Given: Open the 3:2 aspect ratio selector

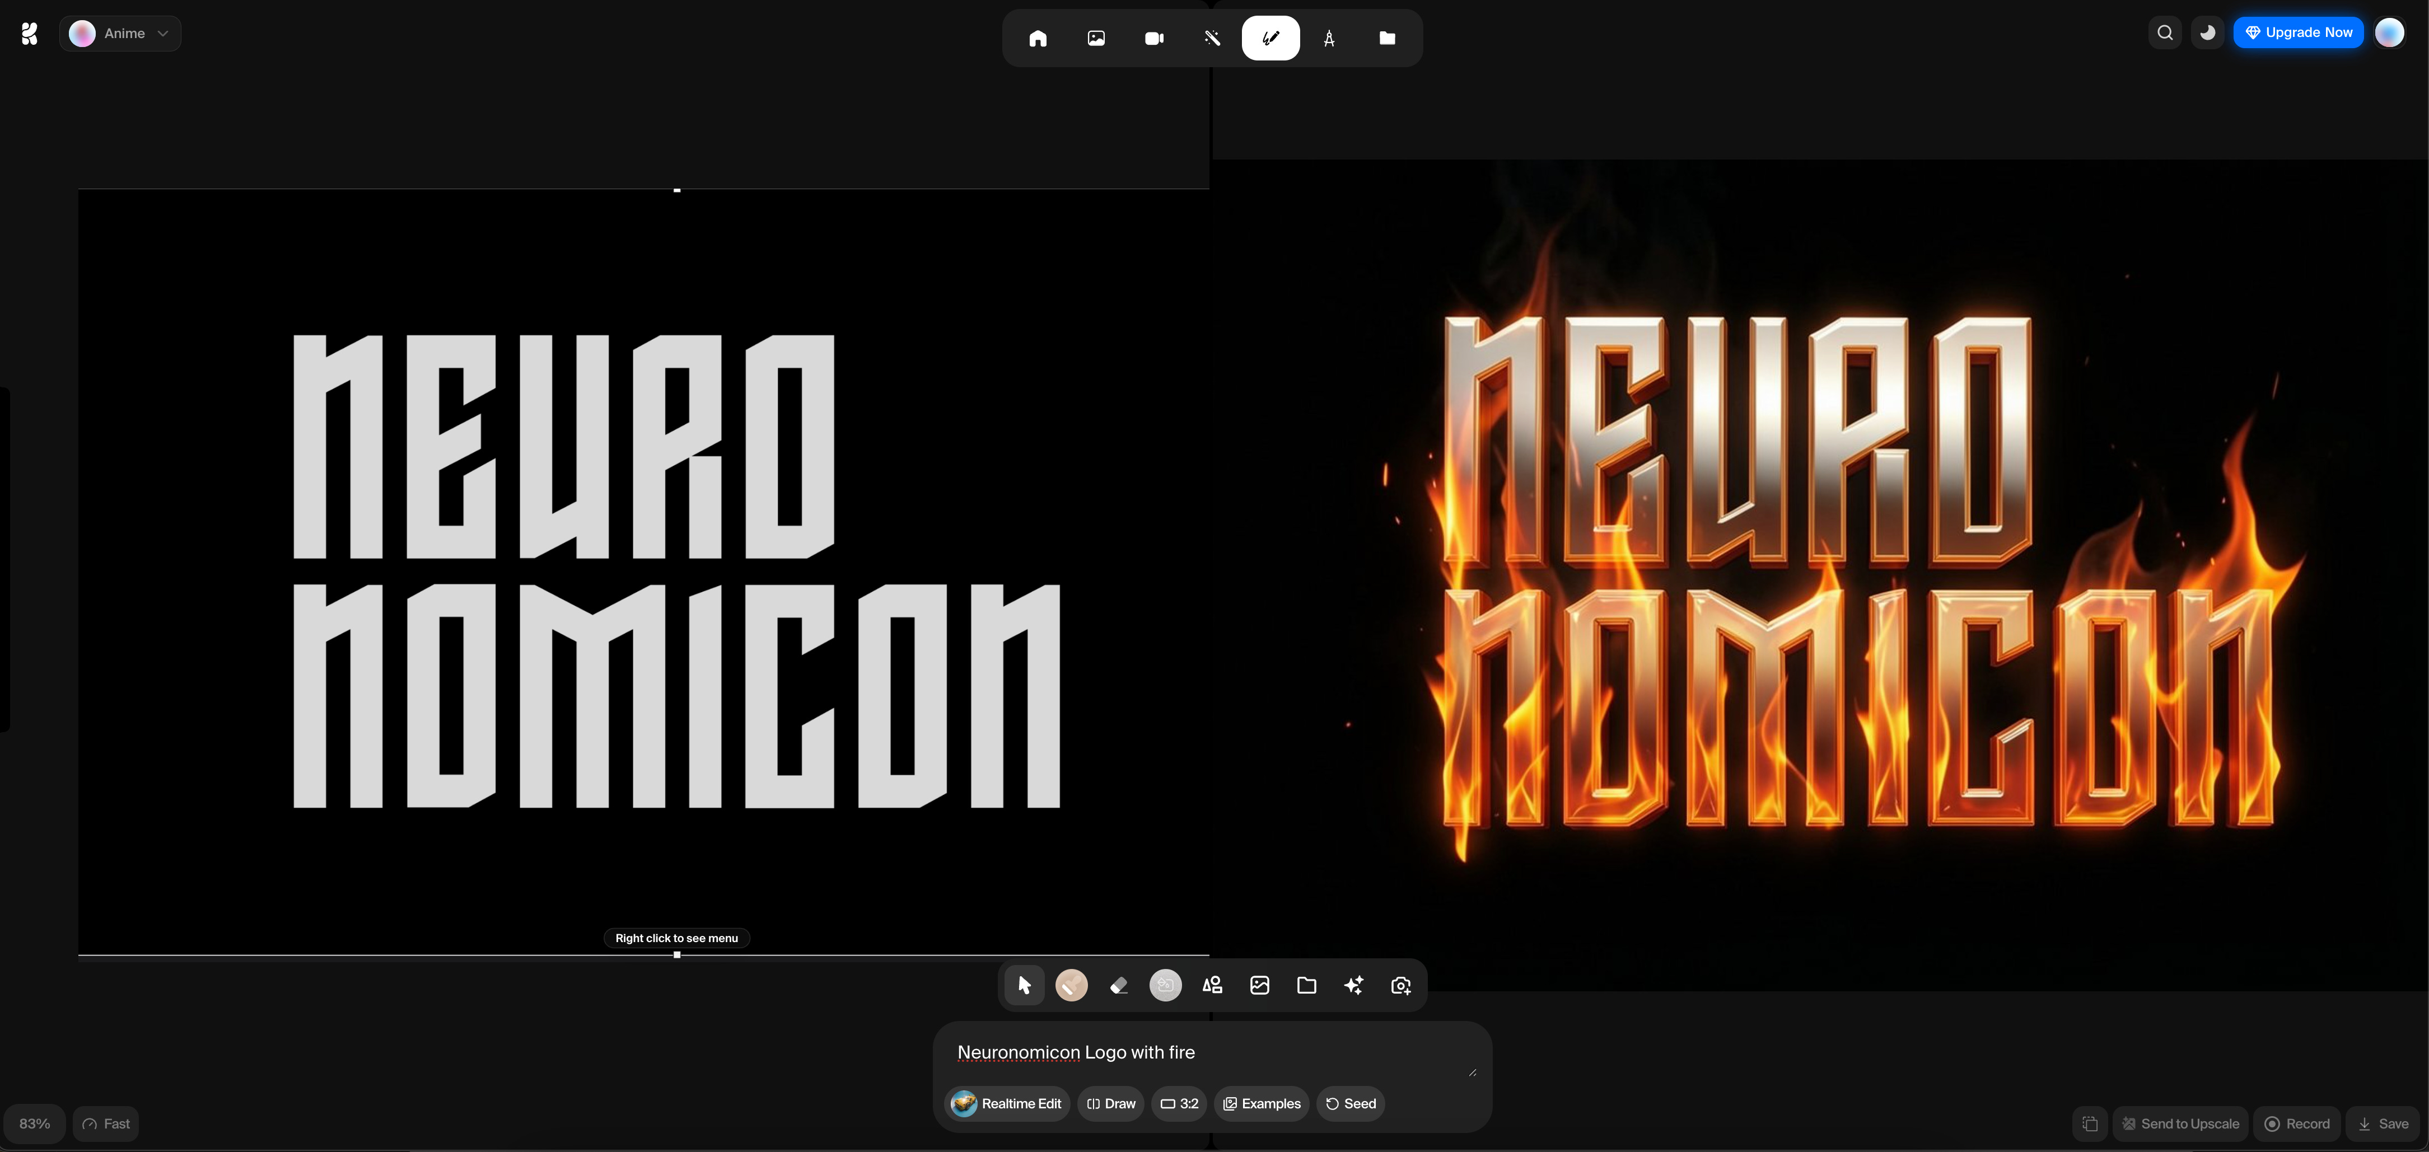Looking at the screenshot, I should pos(1179,1104).
